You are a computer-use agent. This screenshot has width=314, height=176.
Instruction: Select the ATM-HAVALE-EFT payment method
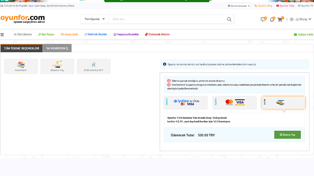(x=94, y=66)
